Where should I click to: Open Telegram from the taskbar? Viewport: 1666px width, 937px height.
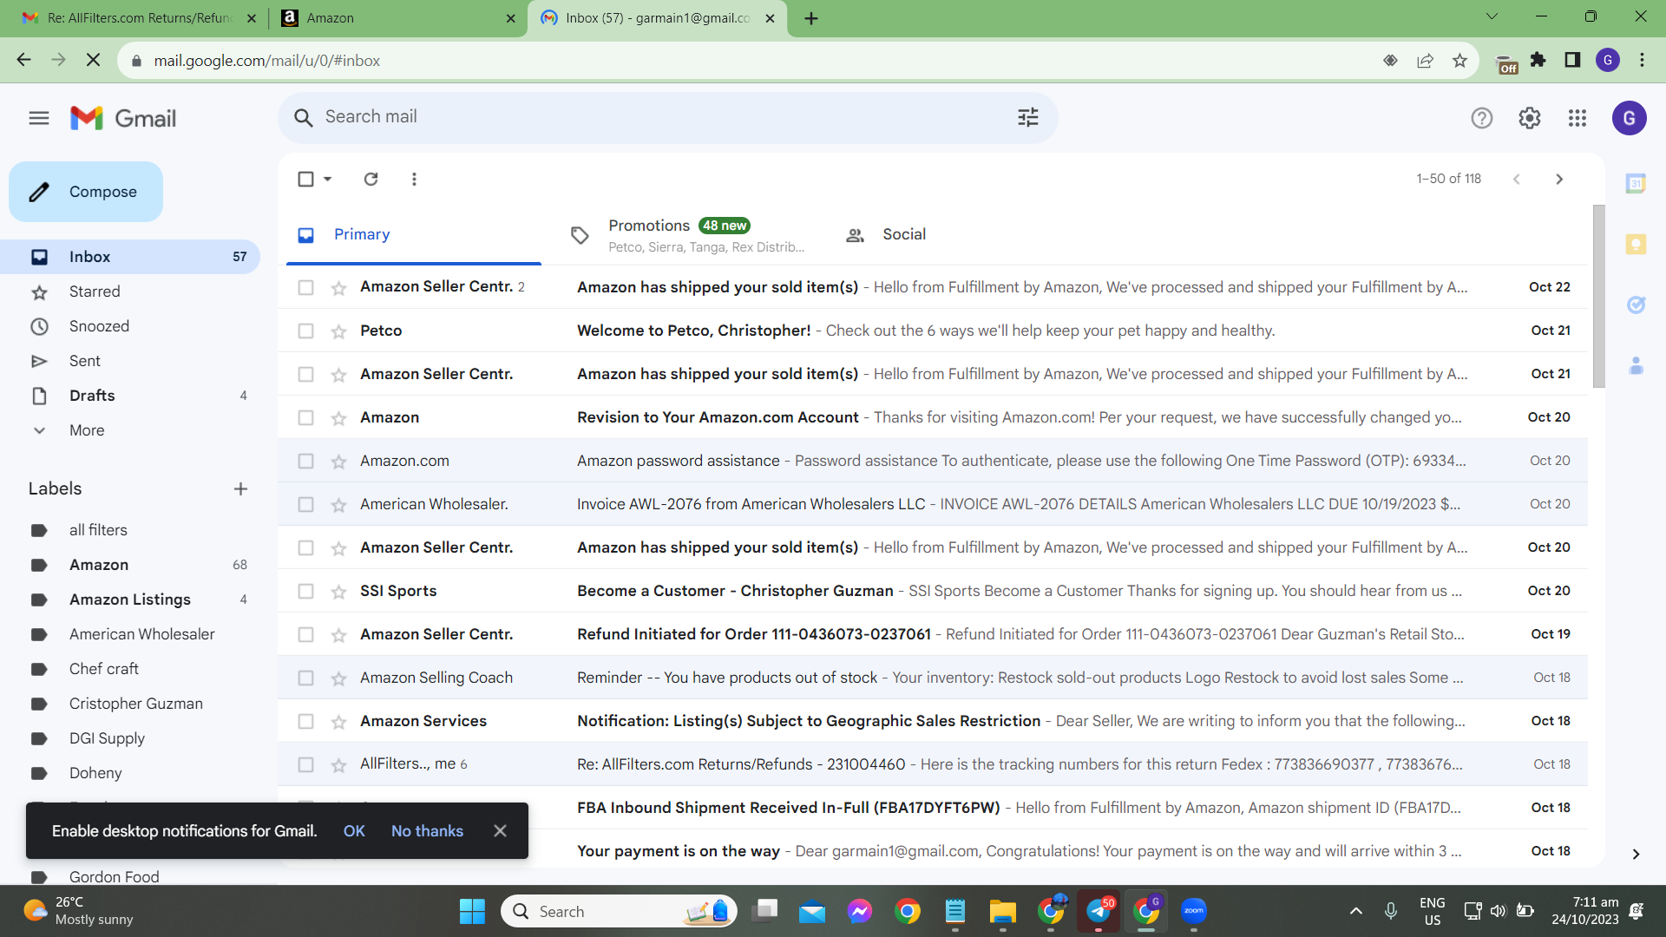tap(1099, 911)
